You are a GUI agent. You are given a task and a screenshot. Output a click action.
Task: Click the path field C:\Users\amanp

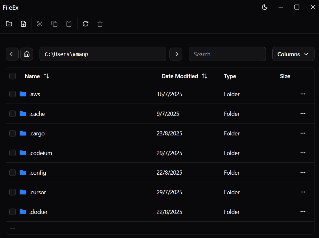coord(103,54)
